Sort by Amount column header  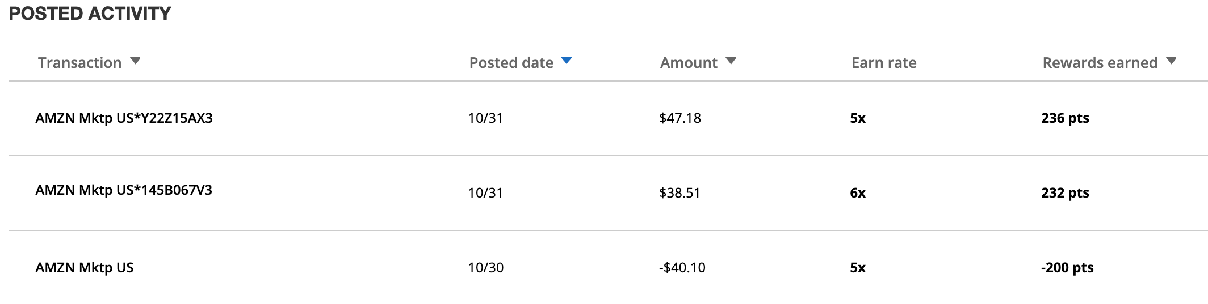pyautogui.click(x=689, y=63)
